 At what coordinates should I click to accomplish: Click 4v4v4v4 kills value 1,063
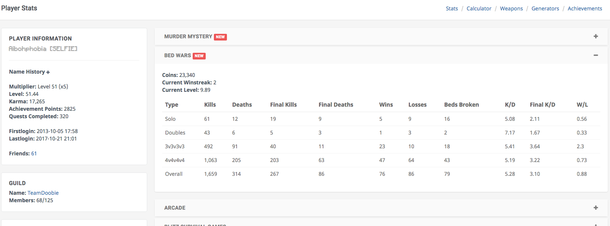pos(211,160)
